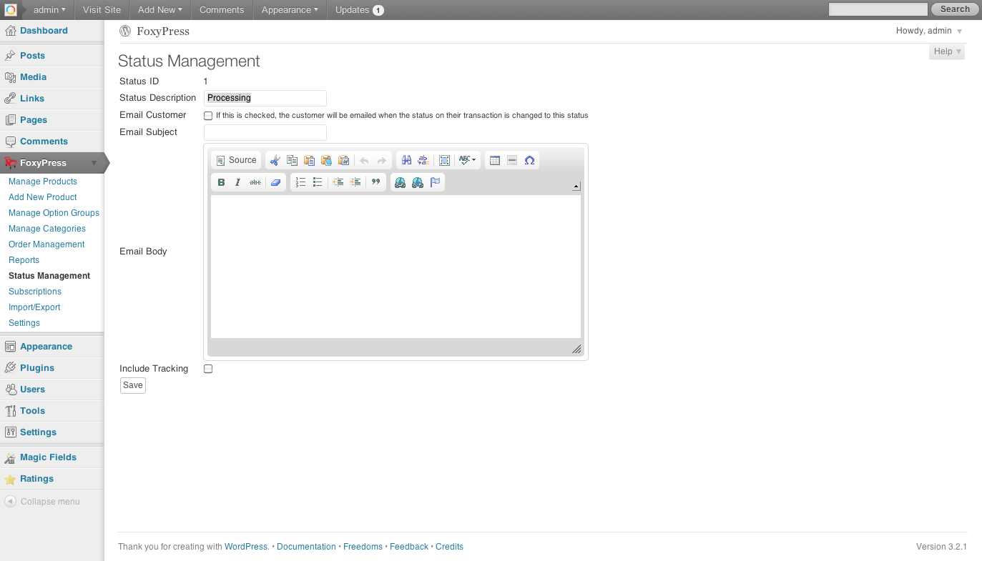982x561 pixels.
Task: Open the Documentation footer link
Action: (306, 547)
